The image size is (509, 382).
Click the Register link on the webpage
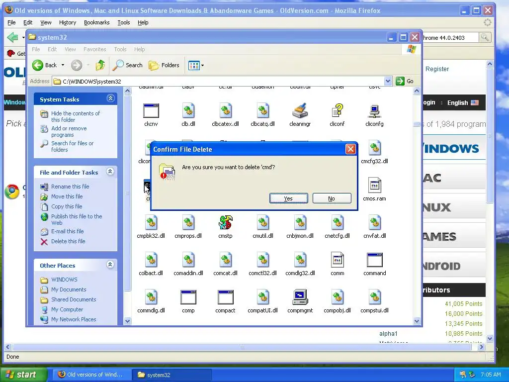click(x=437, y=69)
